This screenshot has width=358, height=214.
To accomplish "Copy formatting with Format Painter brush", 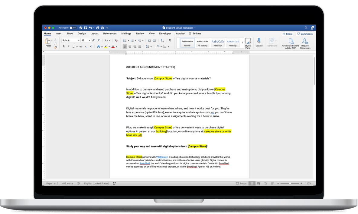I will (x=55, y=47).
